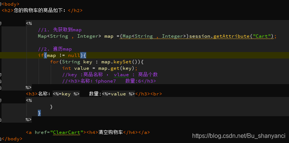Click the opening <h4> tag

click(92, 132)
